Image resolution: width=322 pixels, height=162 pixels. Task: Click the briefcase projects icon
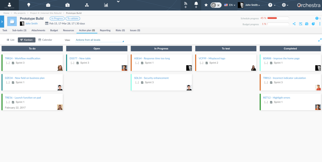pyautogui.click(x=48, y=5)
